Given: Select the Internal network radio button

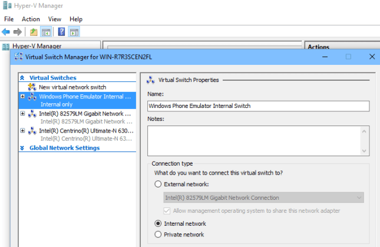Looking at the screenshot, I should click(x=158, y=223).
